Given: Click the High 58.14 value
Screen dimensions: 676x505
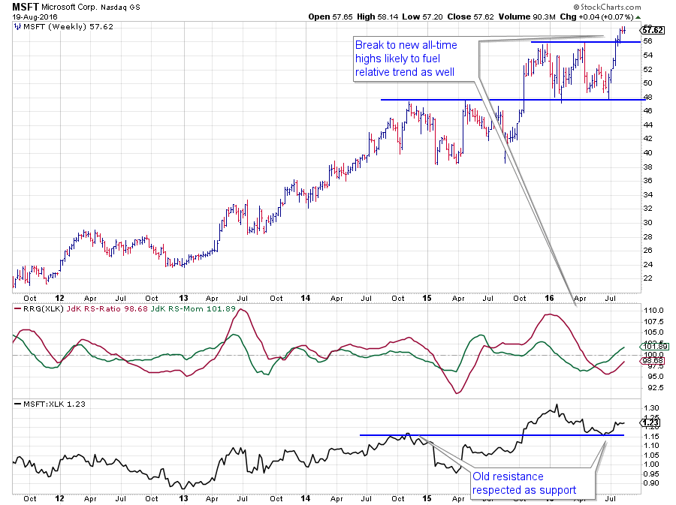Looking at the screenshot, I should 378,17.
